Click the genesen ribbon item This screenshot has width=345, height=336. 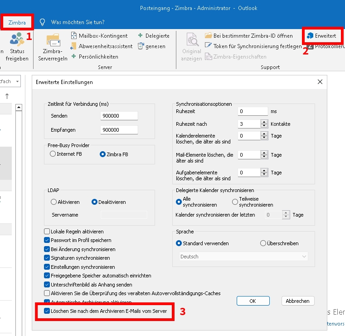point(151,46)
